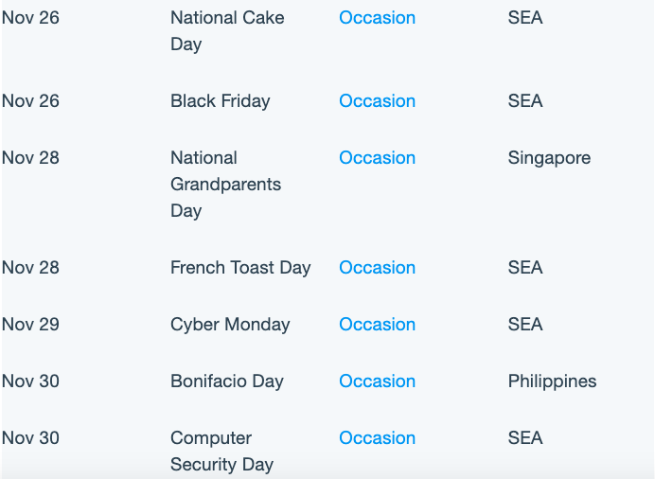
Task: Click SEA region in French Toast Day row
Action: coord(525,267)
